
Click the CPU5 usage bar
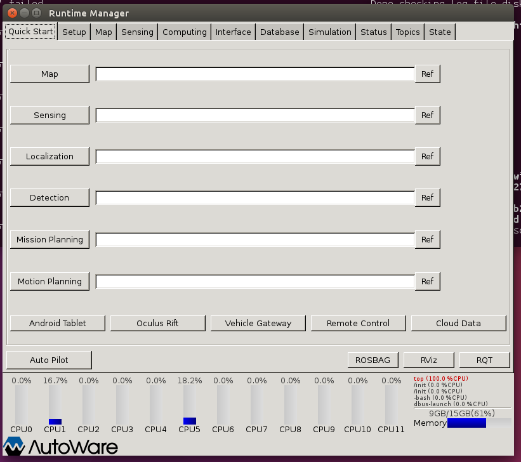pos(190,405)
